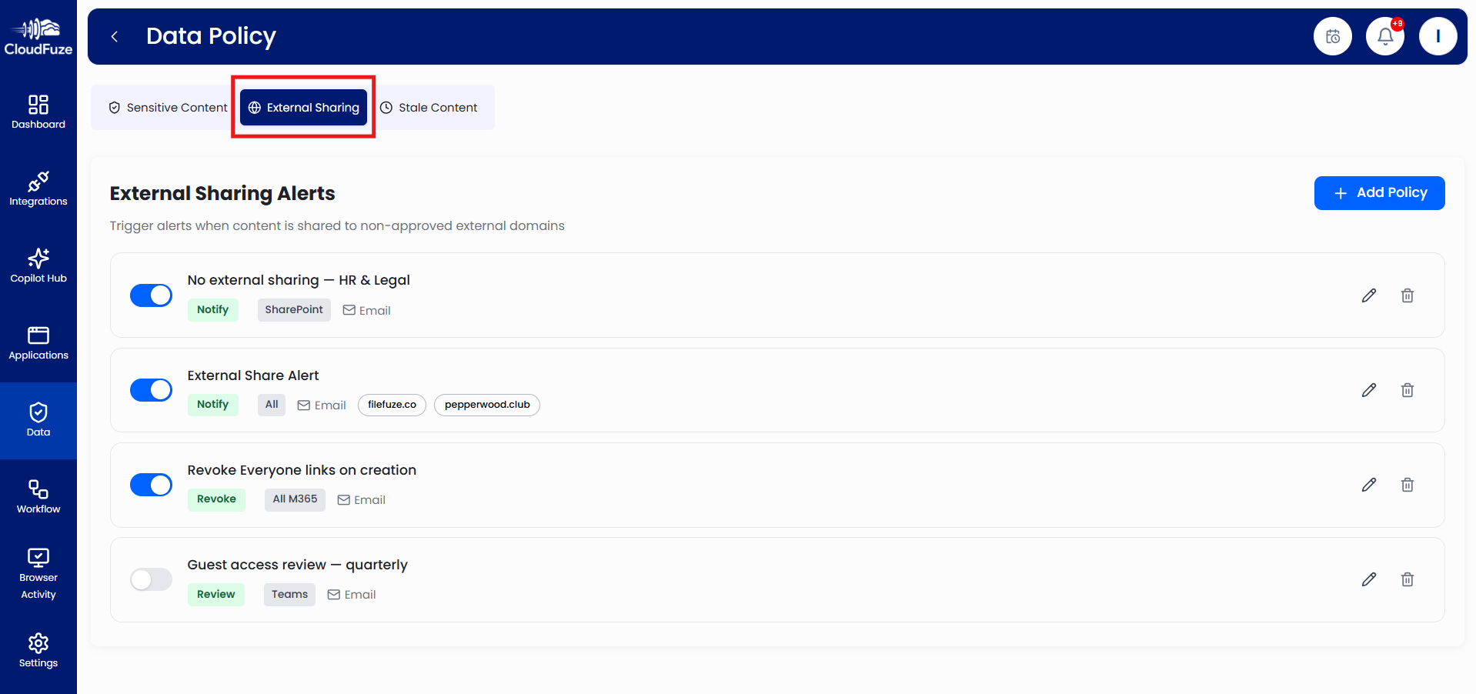The image size is (1476, 694).
Task: Disable the No external sharing HR & Legal policy
Action: [151, 295]
